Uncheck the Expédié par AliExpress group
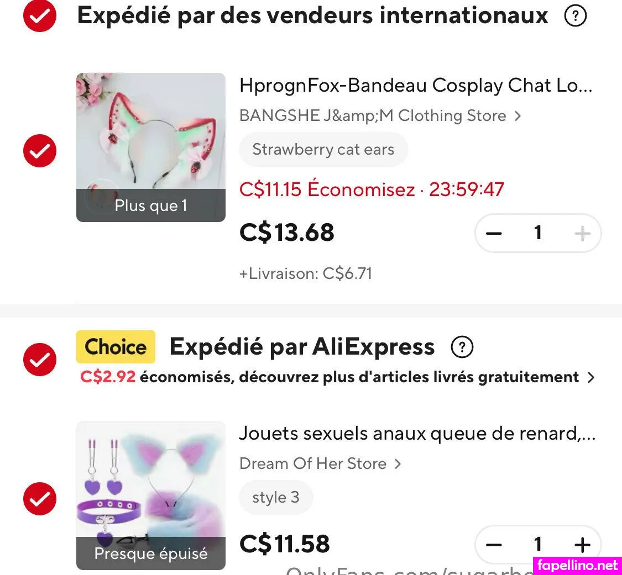Viewport: 622px width, 575px height. click(x=40, y=360)
